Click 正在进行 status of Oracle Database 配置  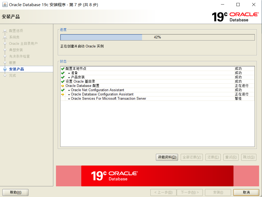(x=242, y=86)
